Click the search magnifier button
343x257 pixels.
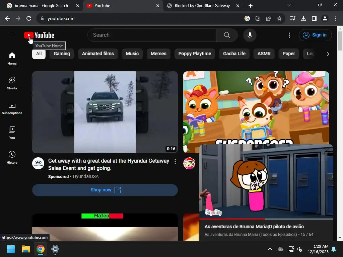pyautogui.click(x=227, y=35)
